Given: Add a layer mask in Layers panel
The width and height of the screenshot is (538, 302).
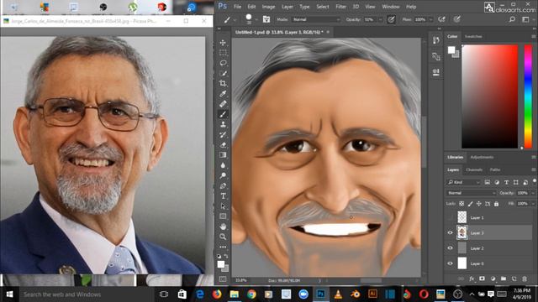Looking at the screenshot, I should (482, 279).
